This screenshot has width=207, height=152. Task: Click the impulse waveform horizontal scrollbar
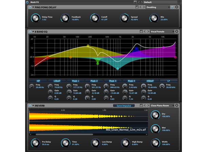[64, 134]
